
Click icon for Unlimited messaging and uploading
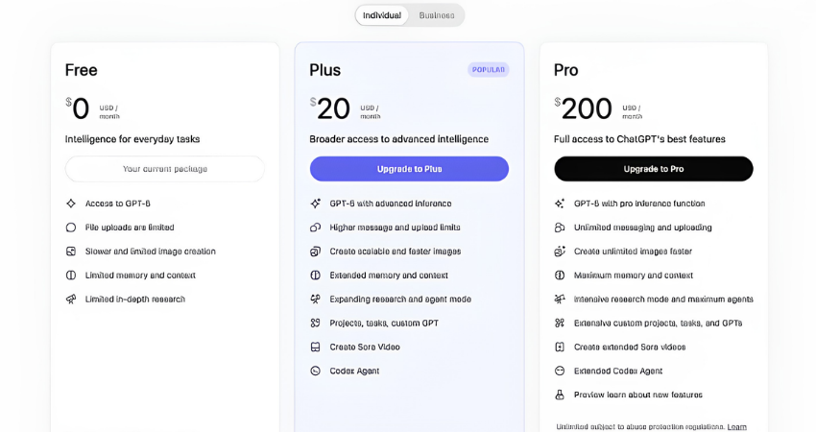560,228
